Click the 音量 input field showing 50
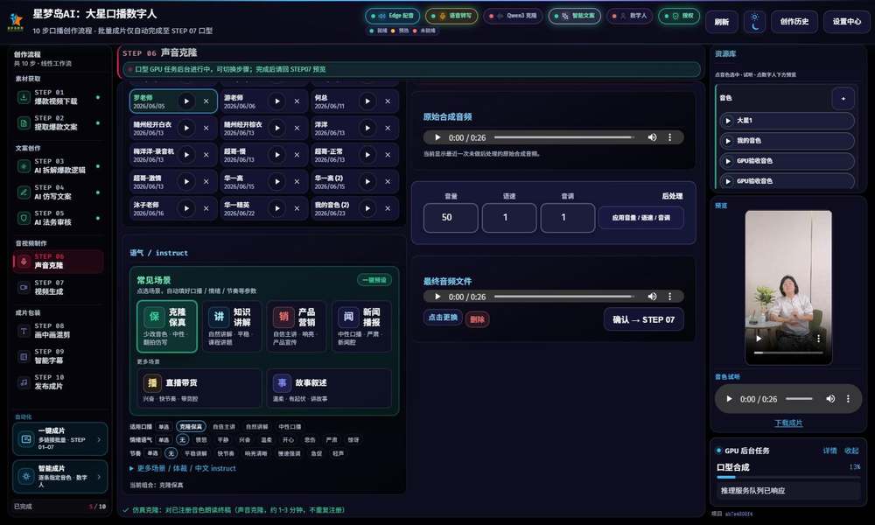Image resolution: width=875 pixels, height=525 pixels. tap(451, 218)
